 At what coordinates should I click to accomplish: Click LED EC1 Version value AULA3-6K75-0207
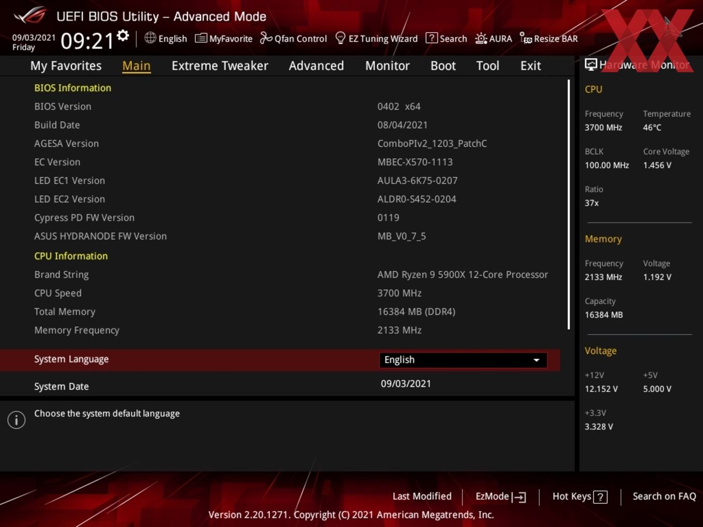(x=417, y=181)
